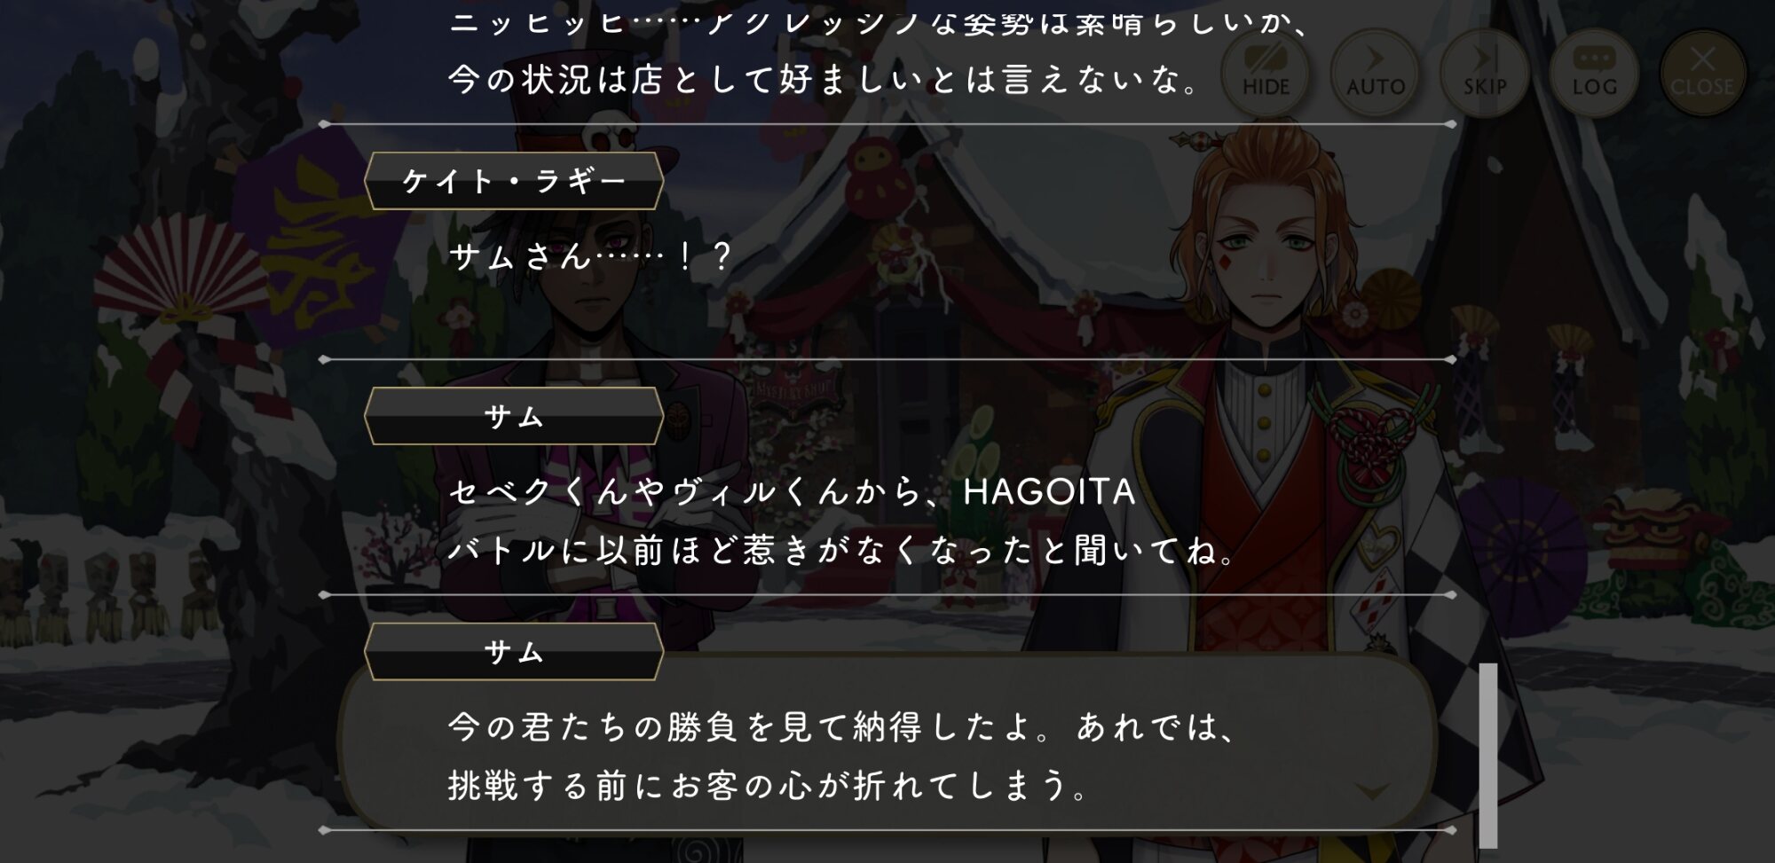Open the LOG speech bubble icon
Viewport: 1775px width, 863px height.
[x=1594, y=71]
